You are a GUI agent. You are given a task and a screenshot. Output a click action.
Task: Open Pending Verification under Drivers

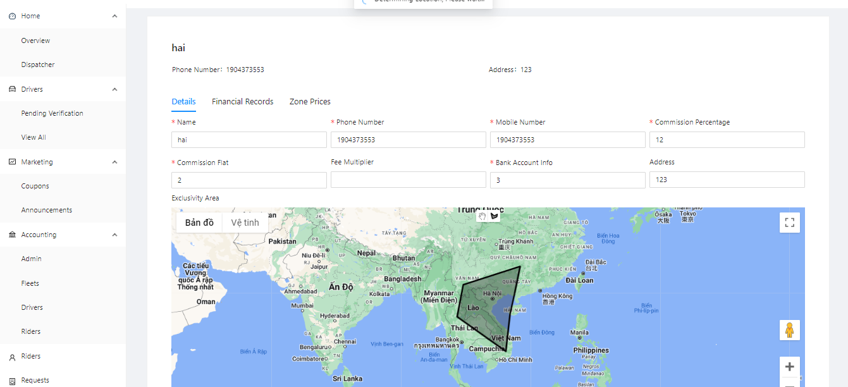coord(52,114)
